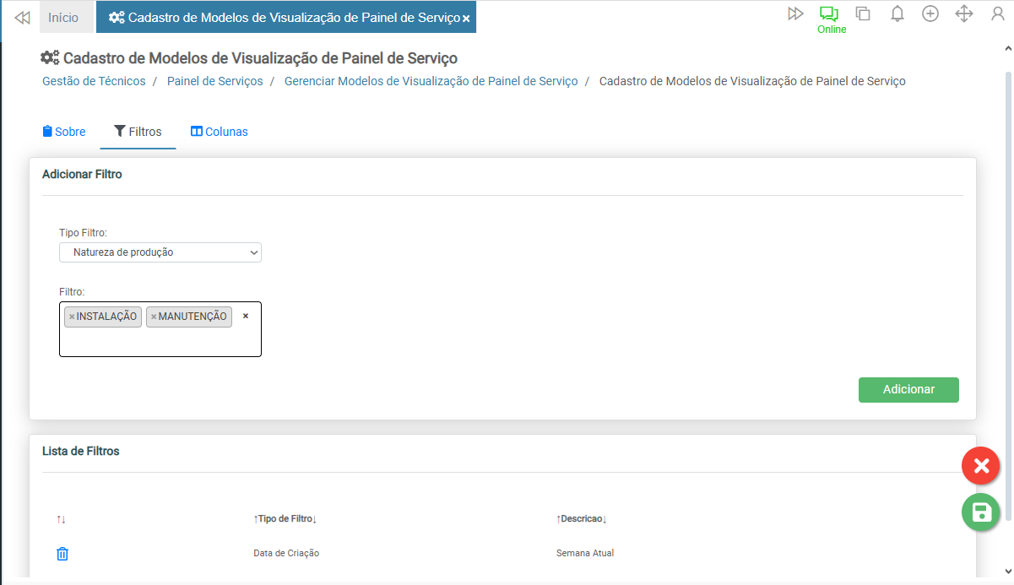Viewport: 1014px width, 585px height.
Task: Click the four-arrow move icon
Action: click(x=964, y=14)
